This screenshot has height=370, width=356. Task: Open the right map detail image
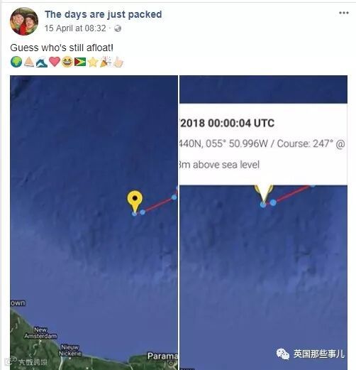tap(263, 222)
